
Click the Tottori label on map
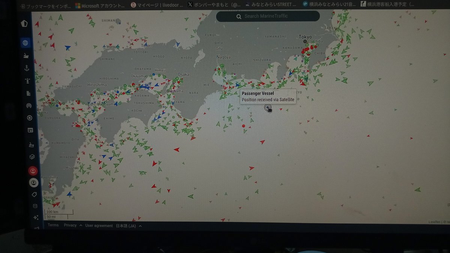click(x=146, y=45)
